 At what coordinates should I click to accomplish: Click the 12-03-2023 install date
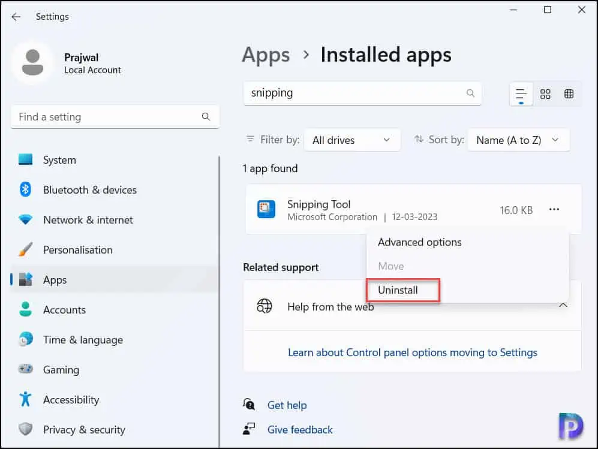point(414,217)
